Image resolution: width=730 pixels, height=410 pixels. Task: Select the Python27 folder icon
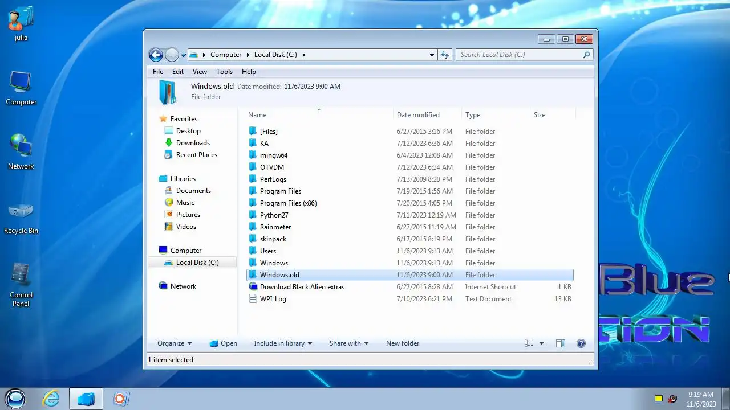pyautogui.click(x=253, y=215)
